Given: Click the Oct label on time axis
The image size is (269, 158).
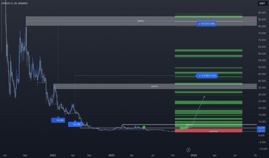Looking at the screenshot, I should [173, 155].
